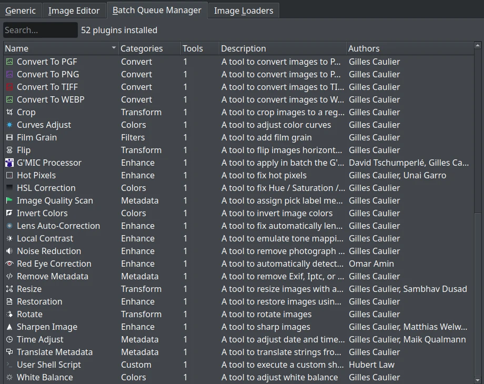Image resolution: width=484 pixels, height=384 pixels.
Task: Select the Sharpen Image icon
Action: click(9, 327)
